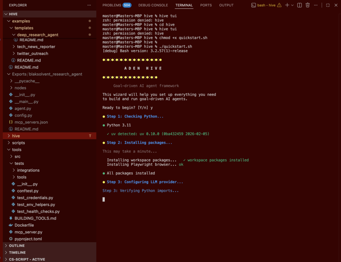Screen dimensions: 341x262
Task: Collapse the deep_research_agent folder
Action: (x=38, y=35)
